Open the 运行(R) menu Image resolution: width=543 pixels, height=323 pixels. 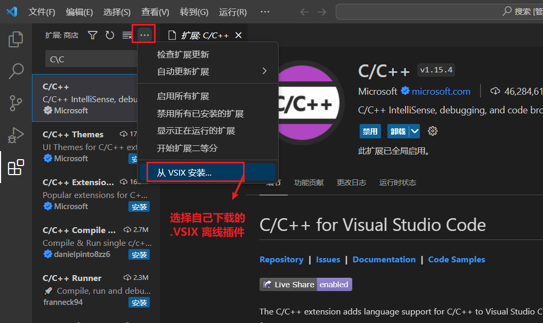233,12
